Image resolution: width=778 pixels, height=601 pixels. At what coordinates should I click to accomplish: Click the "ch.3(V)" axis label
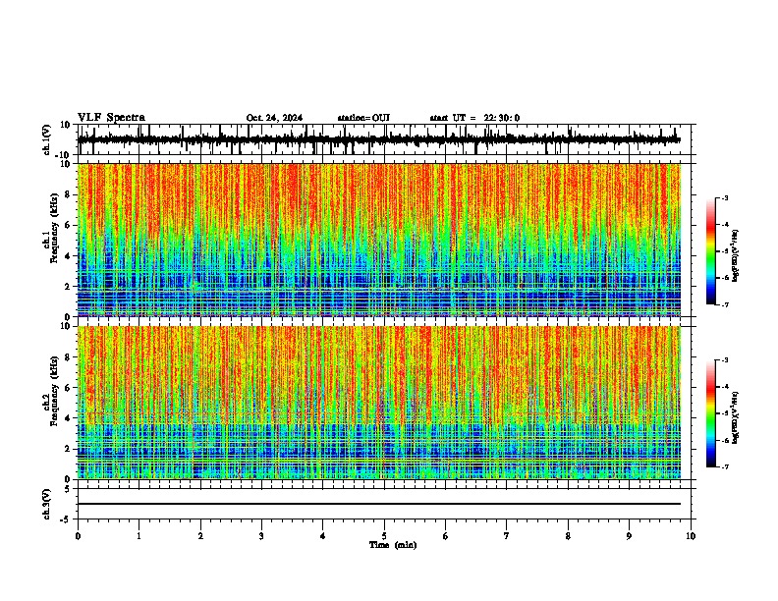[x=47, y=504]
